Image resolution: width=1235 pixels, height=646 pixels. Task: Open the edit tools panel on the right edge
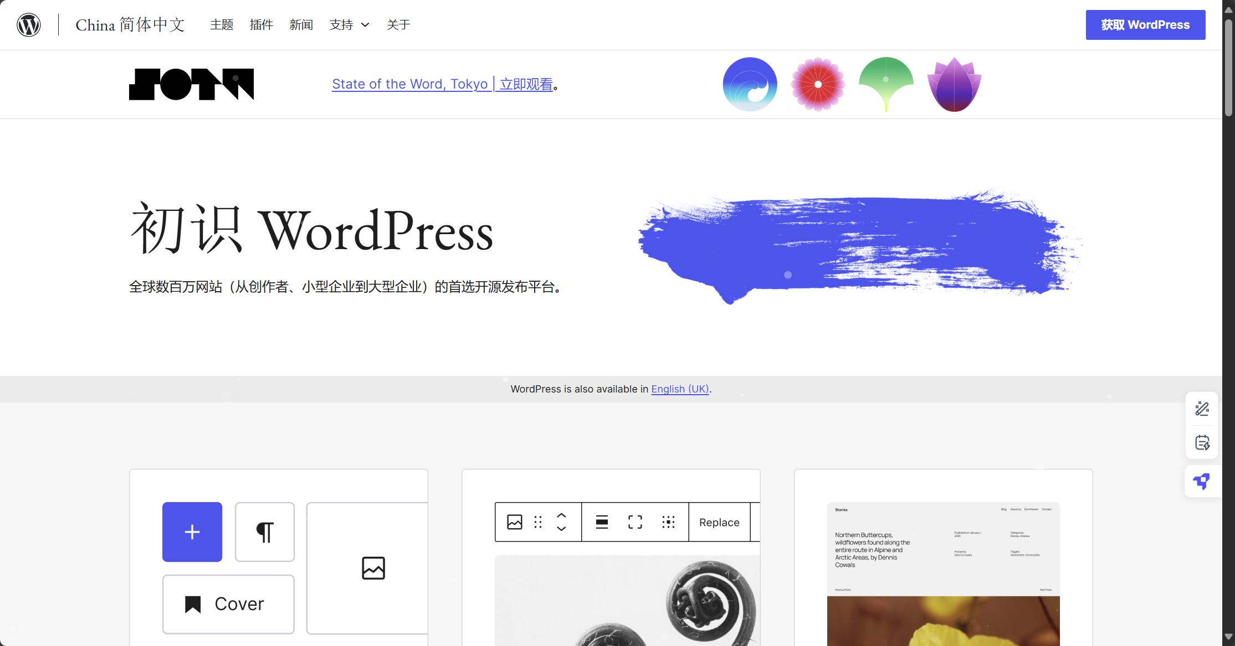click(x=1201, y=409)
